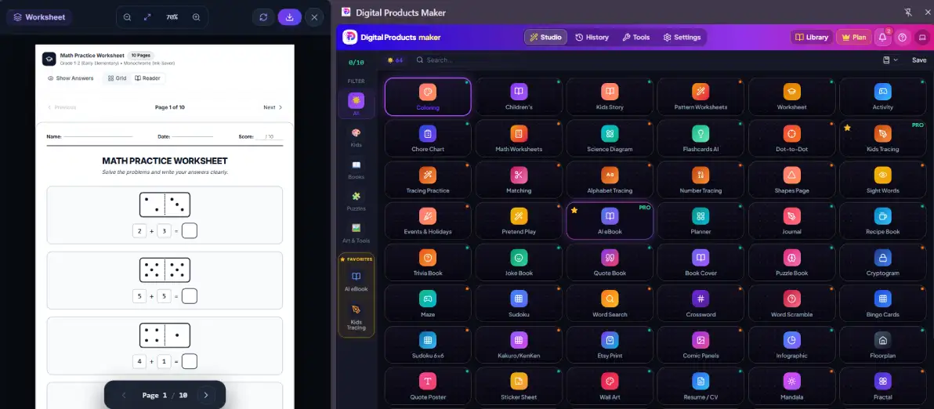
Task: Choose the Pattern Worksheets card
Action: click(700, 96)
